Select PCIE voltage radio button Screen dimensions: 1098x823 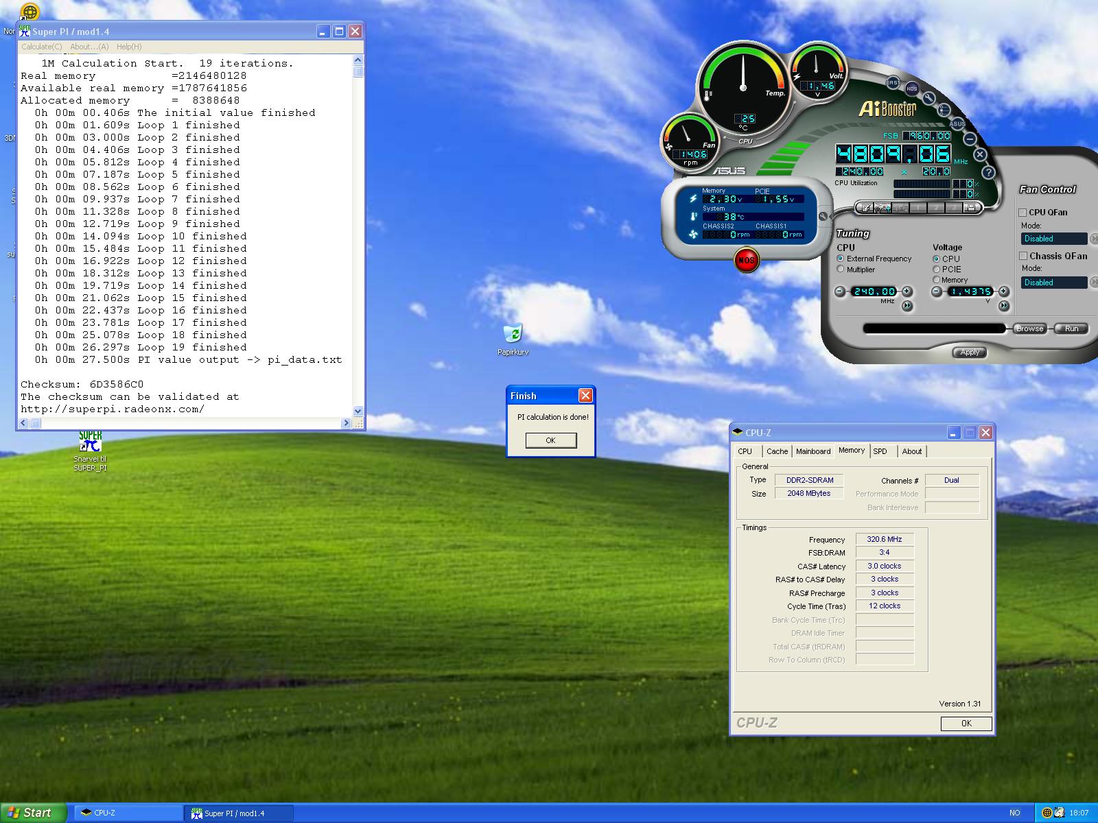pos(936,269)
